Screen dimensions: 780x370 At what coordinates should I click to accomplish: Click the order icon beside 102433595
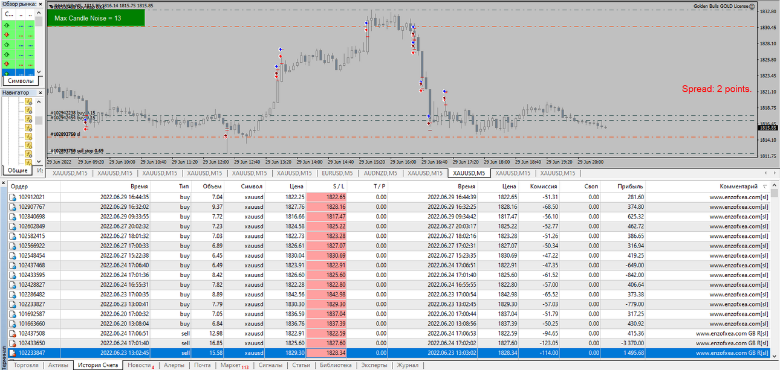click(x=13, y=275)
